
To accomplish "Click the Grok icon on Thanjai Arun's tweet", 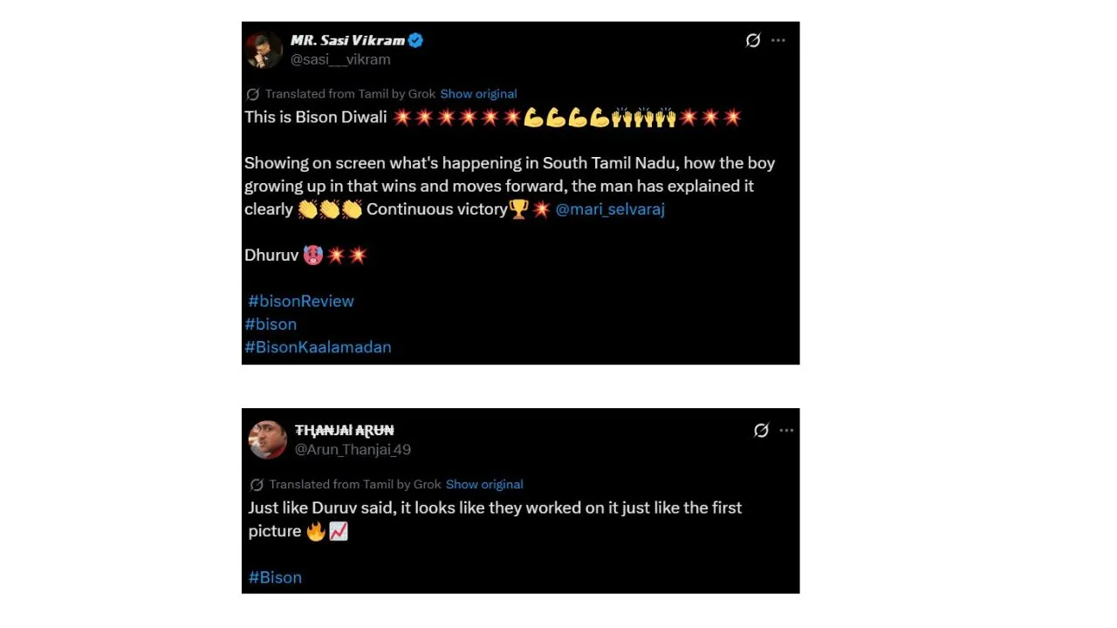I will tap(761, 430).
